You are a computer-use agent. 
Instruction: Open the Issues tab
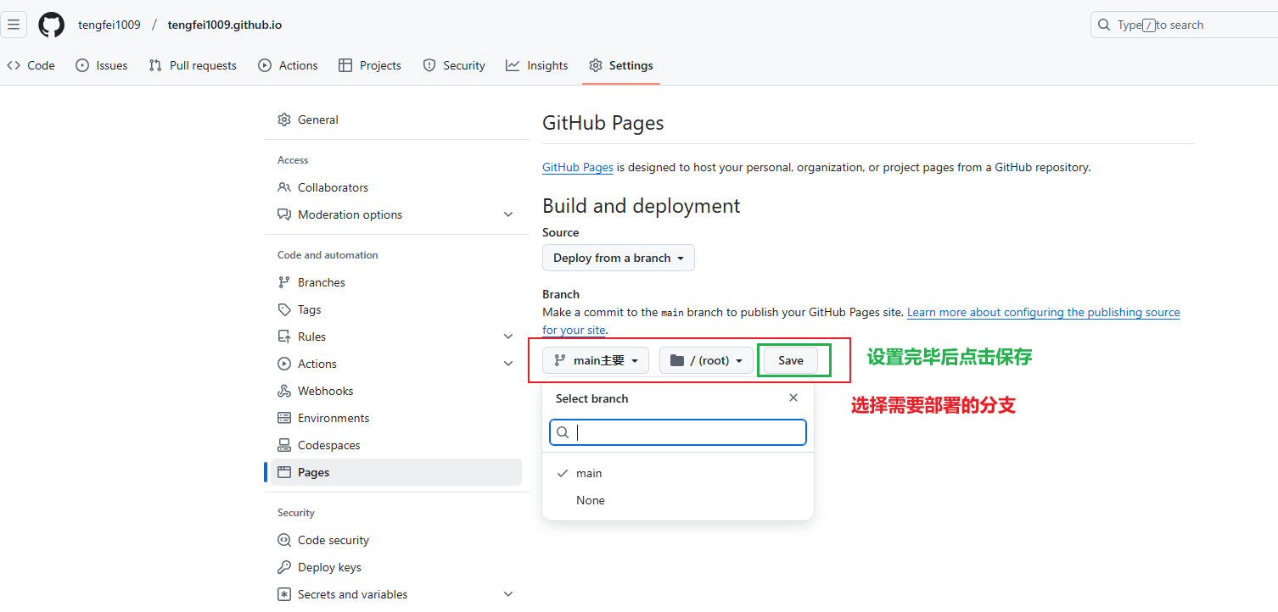(102, 65)
